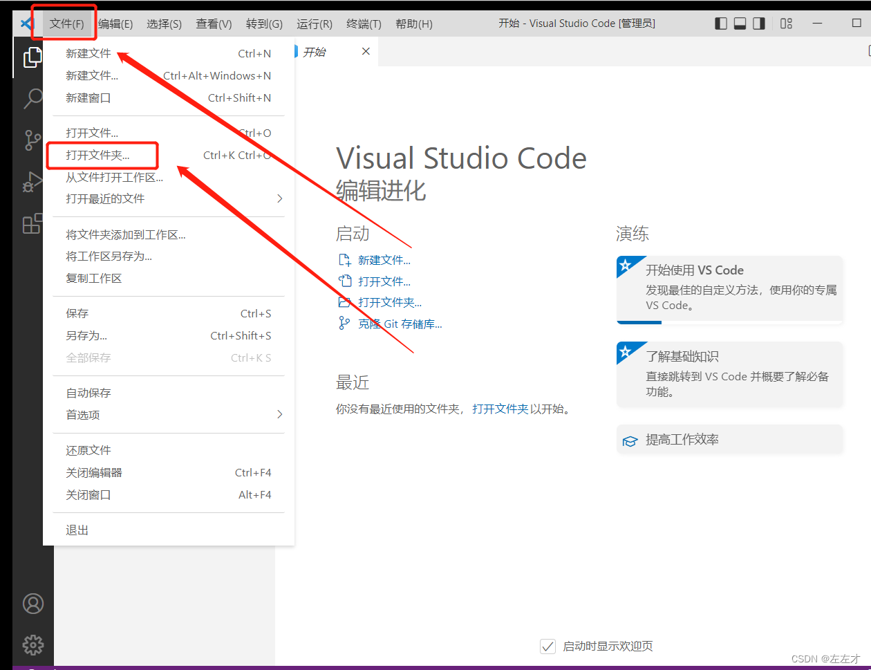Image resolution: width=871 pixels, height=670 pixels.
Task: Choose 还原文件 in the File menu
Action: 169,450
